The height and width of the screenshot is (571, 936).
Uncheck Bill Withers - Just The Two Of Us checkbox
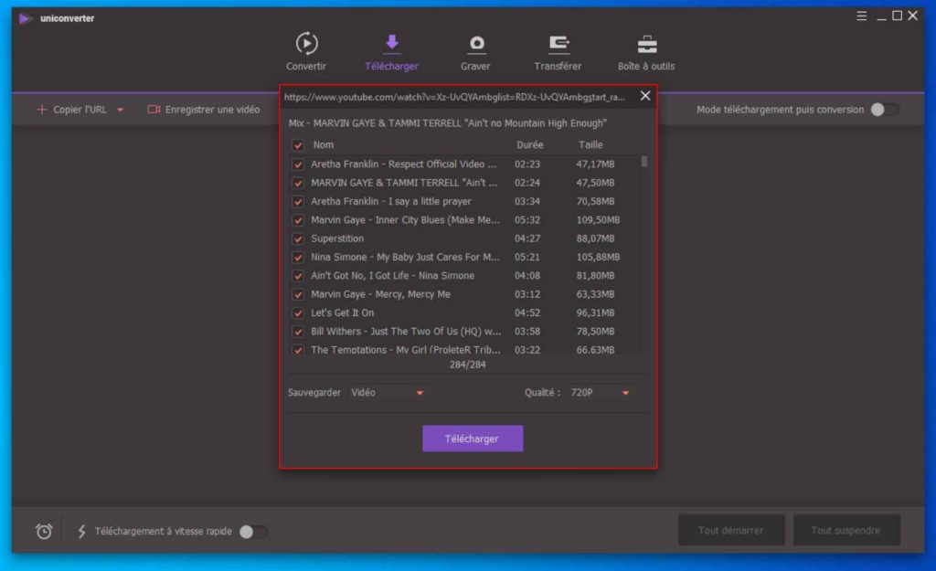pos(297,331)
